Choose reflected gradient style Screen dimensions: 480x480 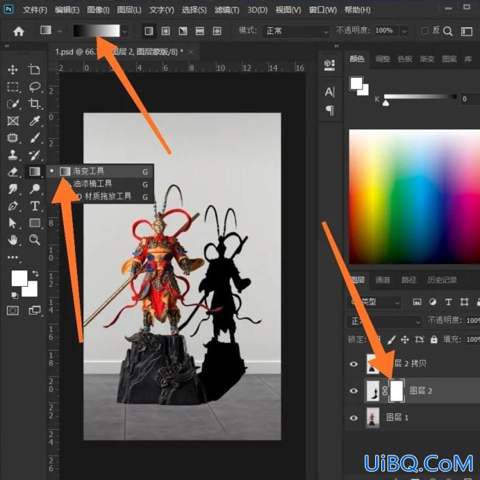(199, 31)
